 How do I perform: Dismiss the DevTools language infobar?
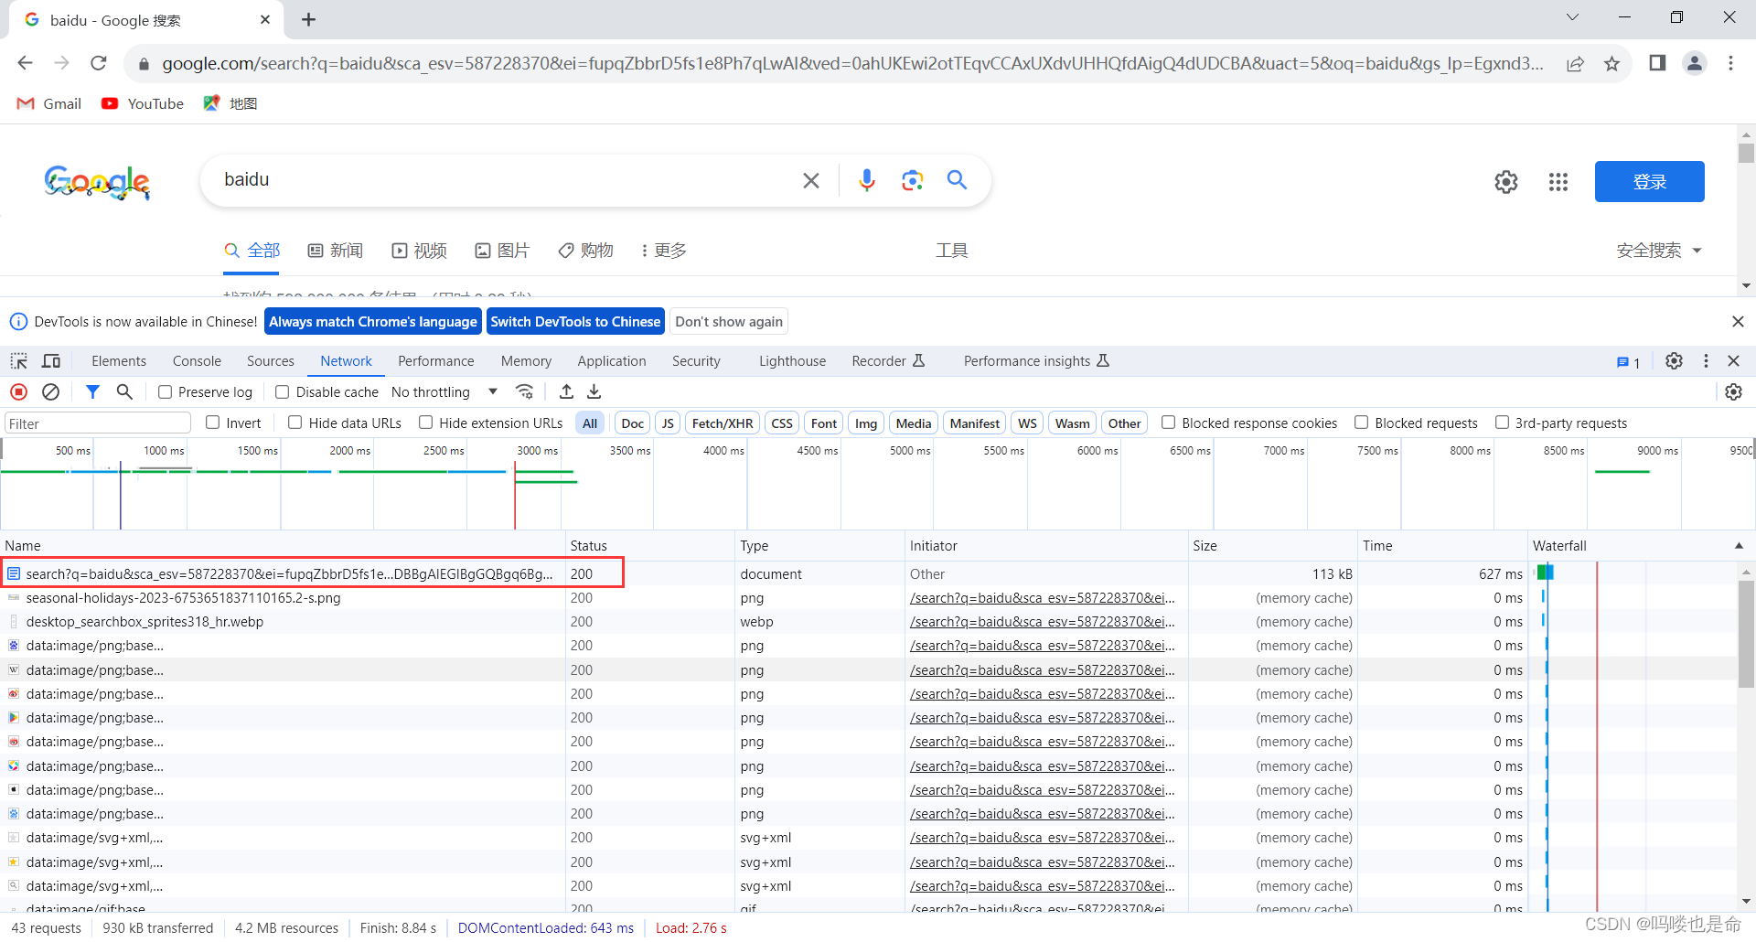tap(1738, 322)
